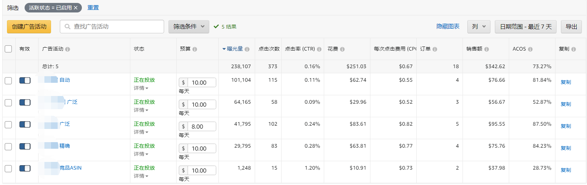Viewport: 587px width, 185px height.
Task: Select the total spend value $251.03
Action: coord(356,66)
